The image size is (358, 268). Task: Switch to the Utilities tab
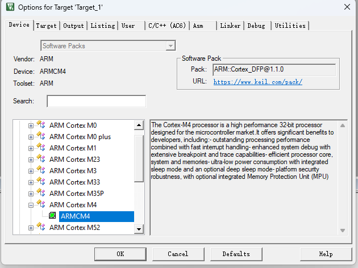[290, 26]
